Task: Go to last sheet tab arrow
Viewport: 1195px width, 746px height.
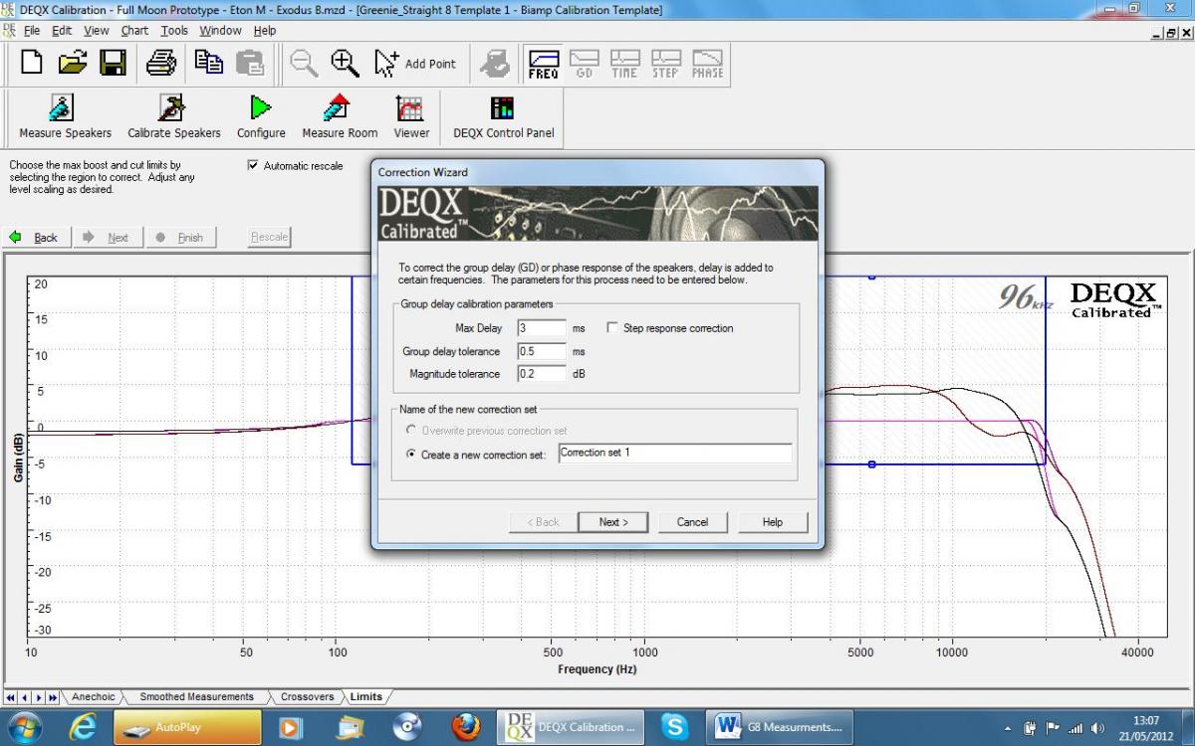Action: [53, 697]
